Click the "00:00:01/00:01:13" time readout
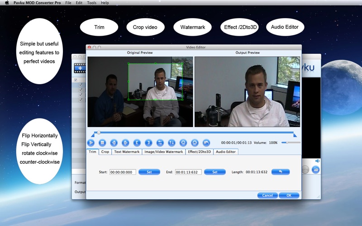Screen dimensions: 362x226 point(236,143)
